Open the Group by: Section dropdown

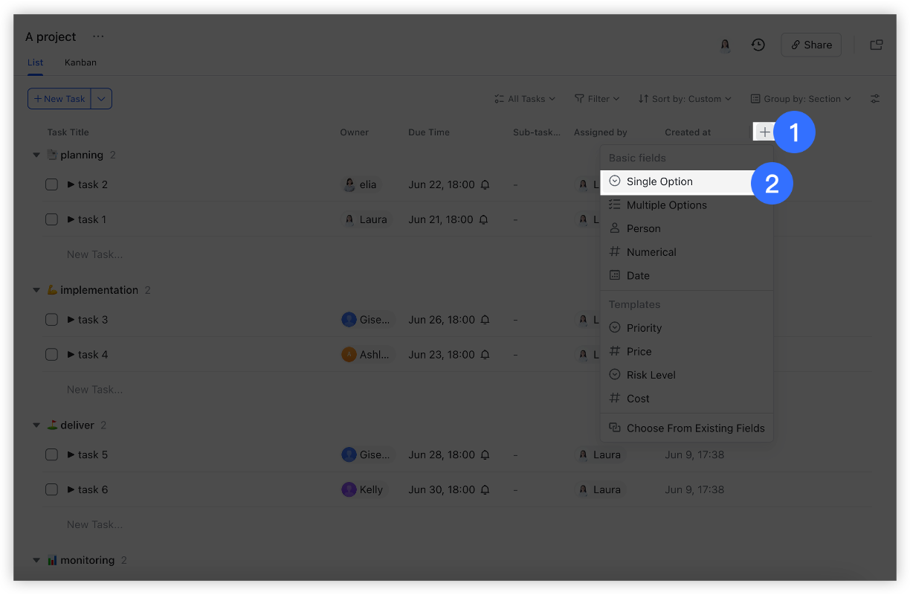(x=800, y=98)
